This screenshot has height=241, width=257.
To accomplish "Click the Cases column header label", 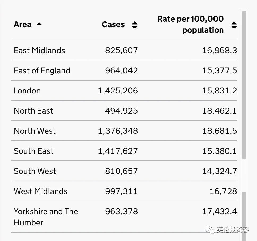I will pos(113,25).
